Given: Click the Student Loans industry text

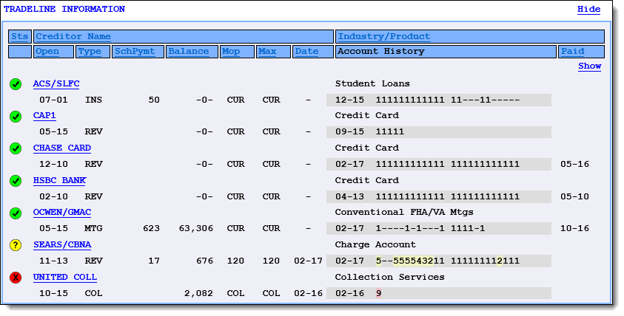Looking at the screenshot, I should pos(372,83).
